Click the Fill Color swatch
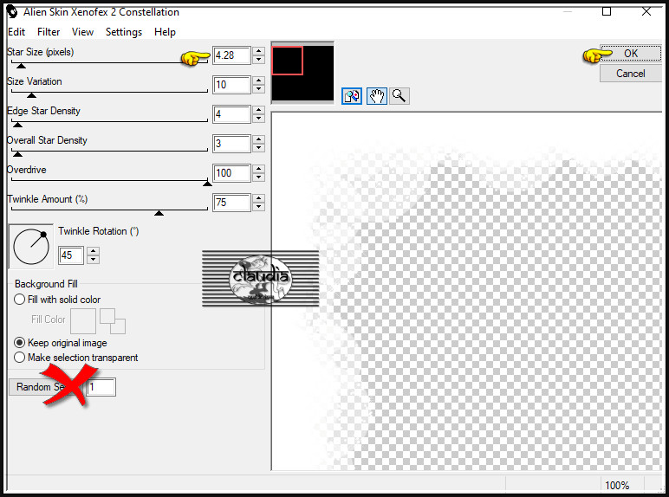 point(83,321)
